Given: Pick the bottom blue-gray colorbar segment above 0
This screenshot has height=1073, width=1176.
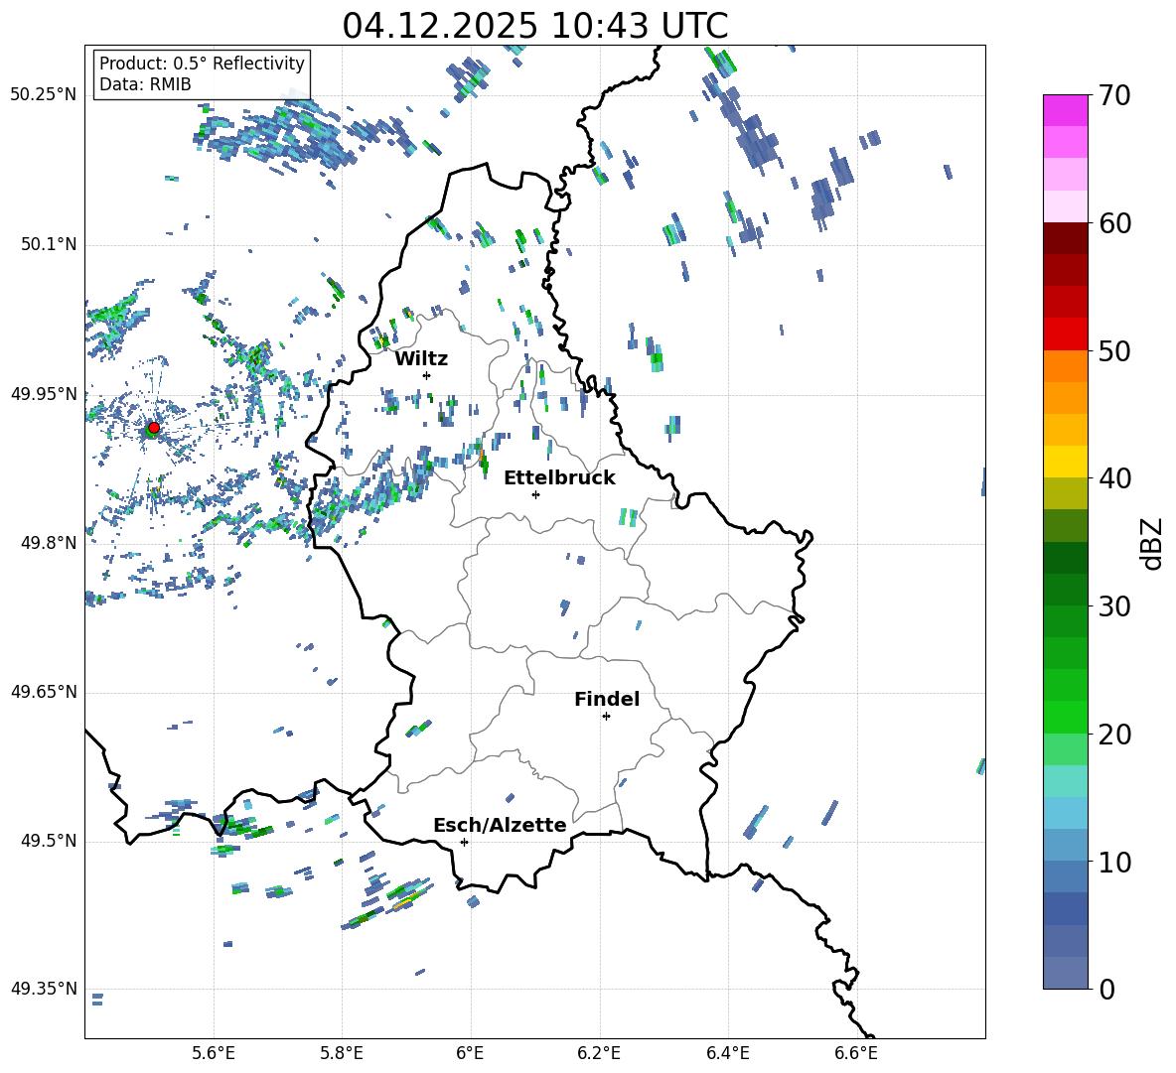Looking at the screenshot, I should click(1066, 973).
